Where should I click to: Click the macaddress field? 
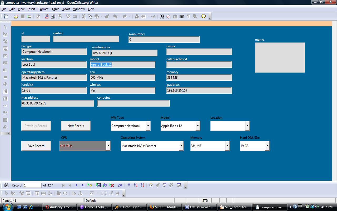click(58, 103)
